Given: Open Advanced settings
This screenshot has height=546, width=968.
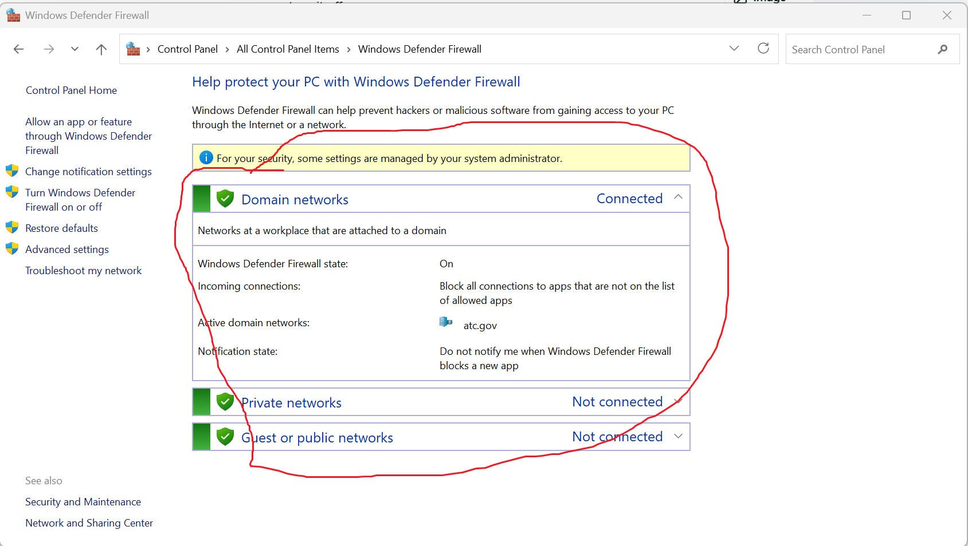Looking at the screenshot, I should pos(67,250).
